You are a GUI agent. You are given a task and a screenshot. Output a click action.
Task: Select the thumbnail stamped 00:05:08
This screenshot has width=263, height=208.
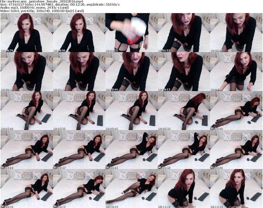pyautogui.click(x=27, y=111)
